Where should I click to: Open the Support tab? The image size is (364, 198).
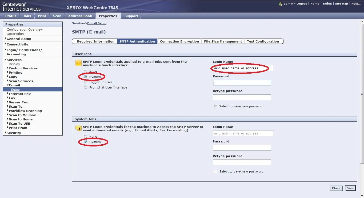[131, 16]
